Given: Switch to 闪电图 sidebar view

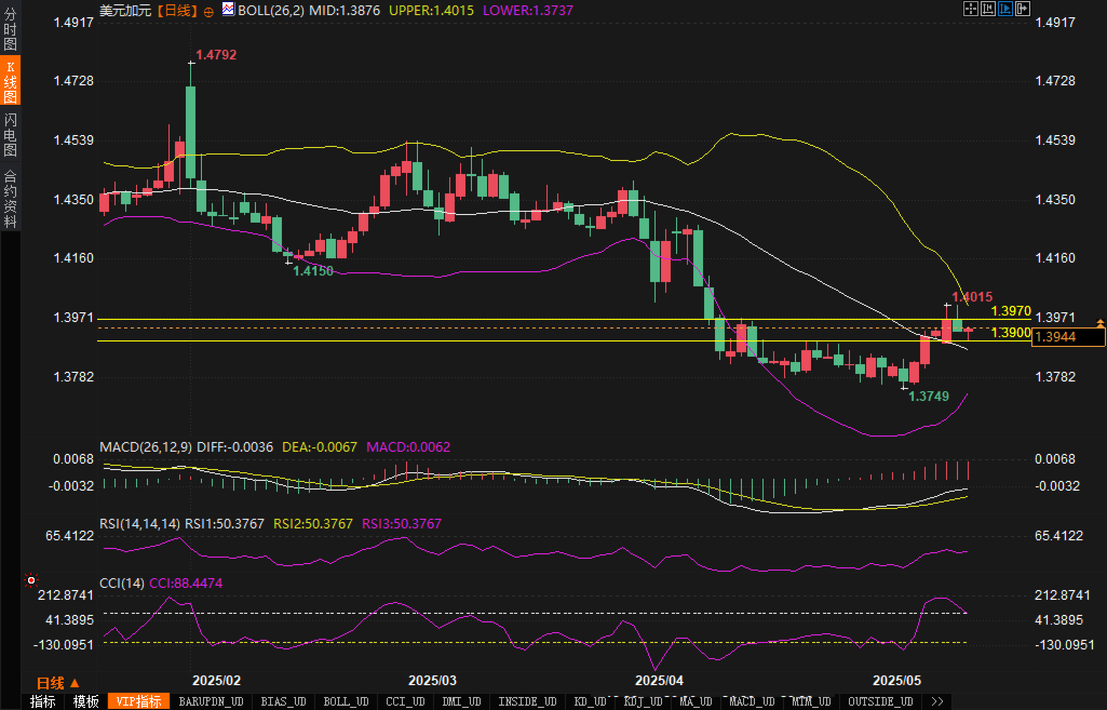Looking at the screenshot, I should (10, 135).
